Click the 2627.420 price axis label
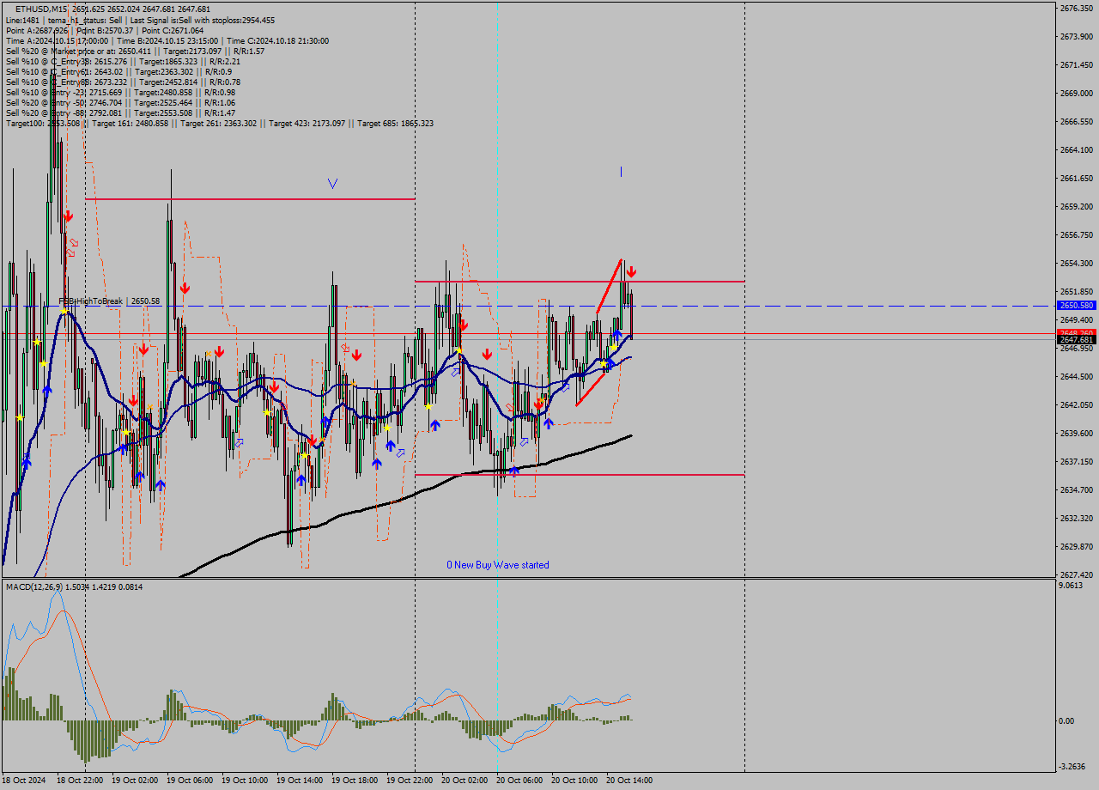Screen dimensions: 1099x790 [1076, 575]
